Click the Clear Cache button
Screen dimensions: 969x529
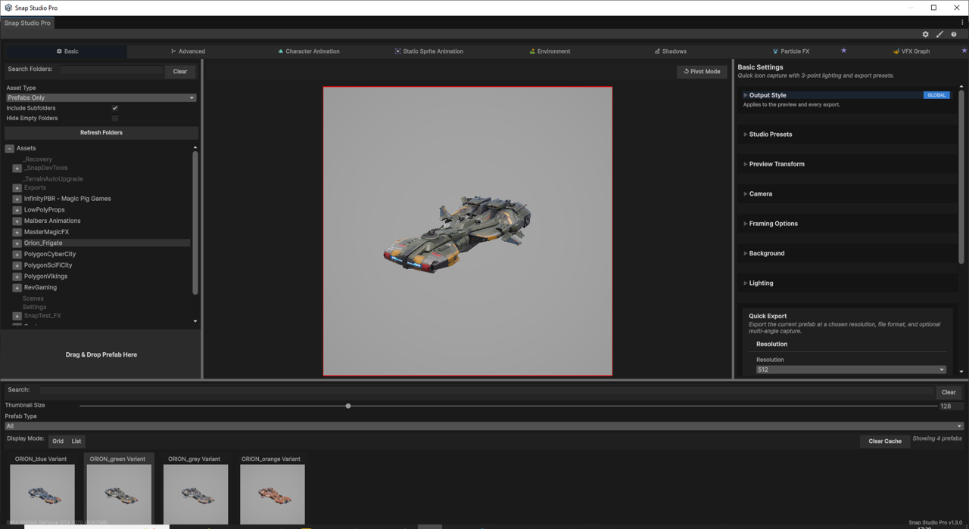[885, 441]
